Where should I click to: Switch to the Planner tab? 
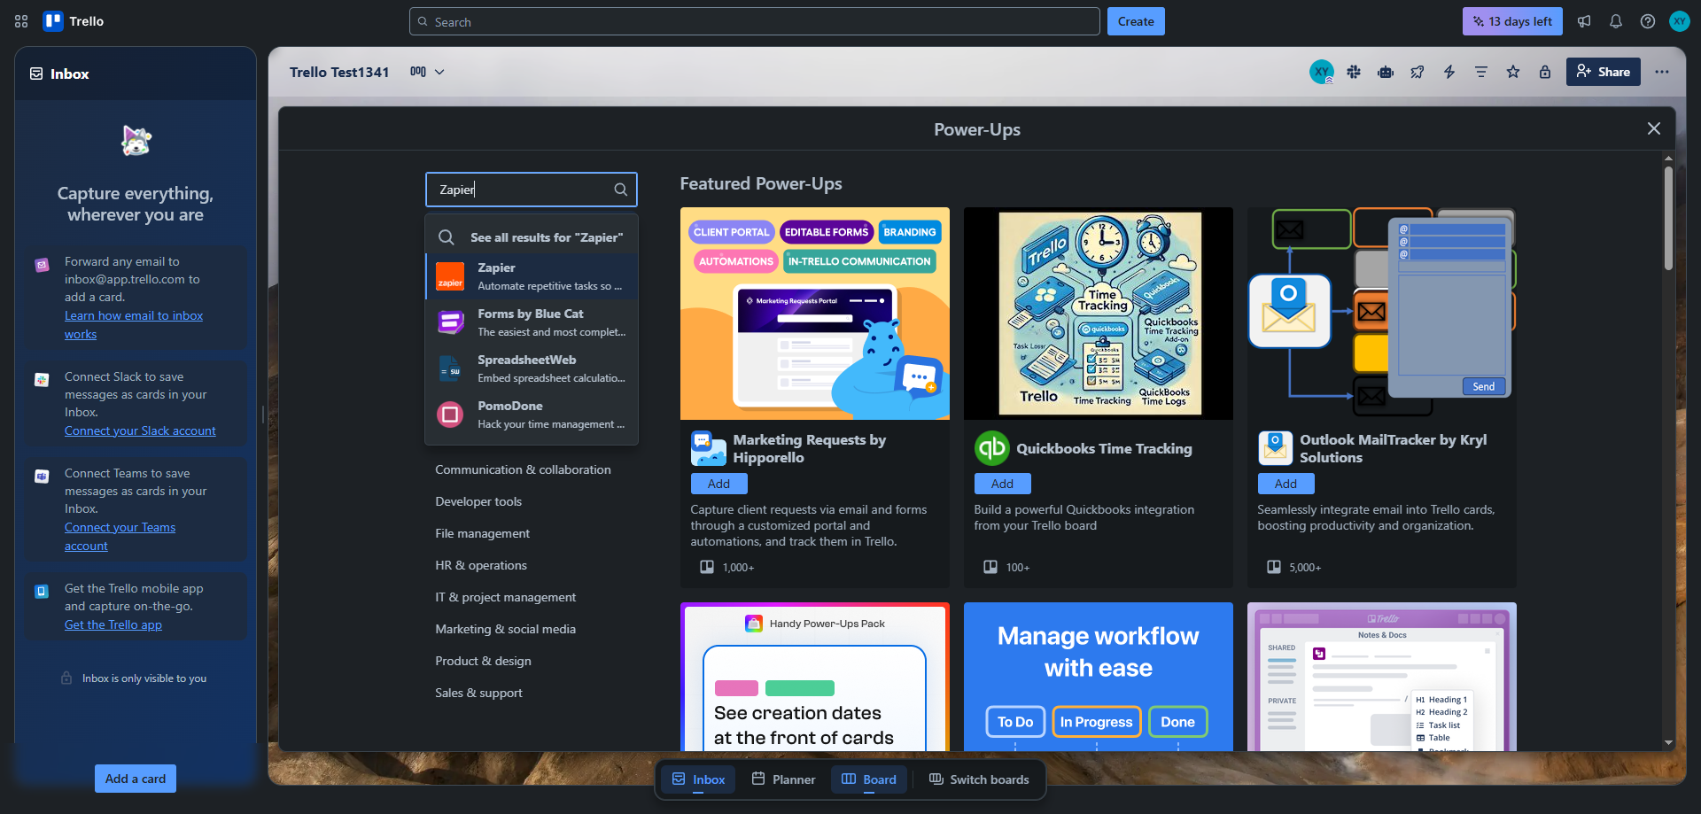(x=784, y=779)
